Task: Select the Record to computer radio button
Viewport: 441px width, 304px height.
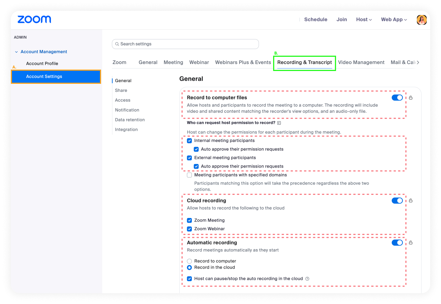Action: 189,261
